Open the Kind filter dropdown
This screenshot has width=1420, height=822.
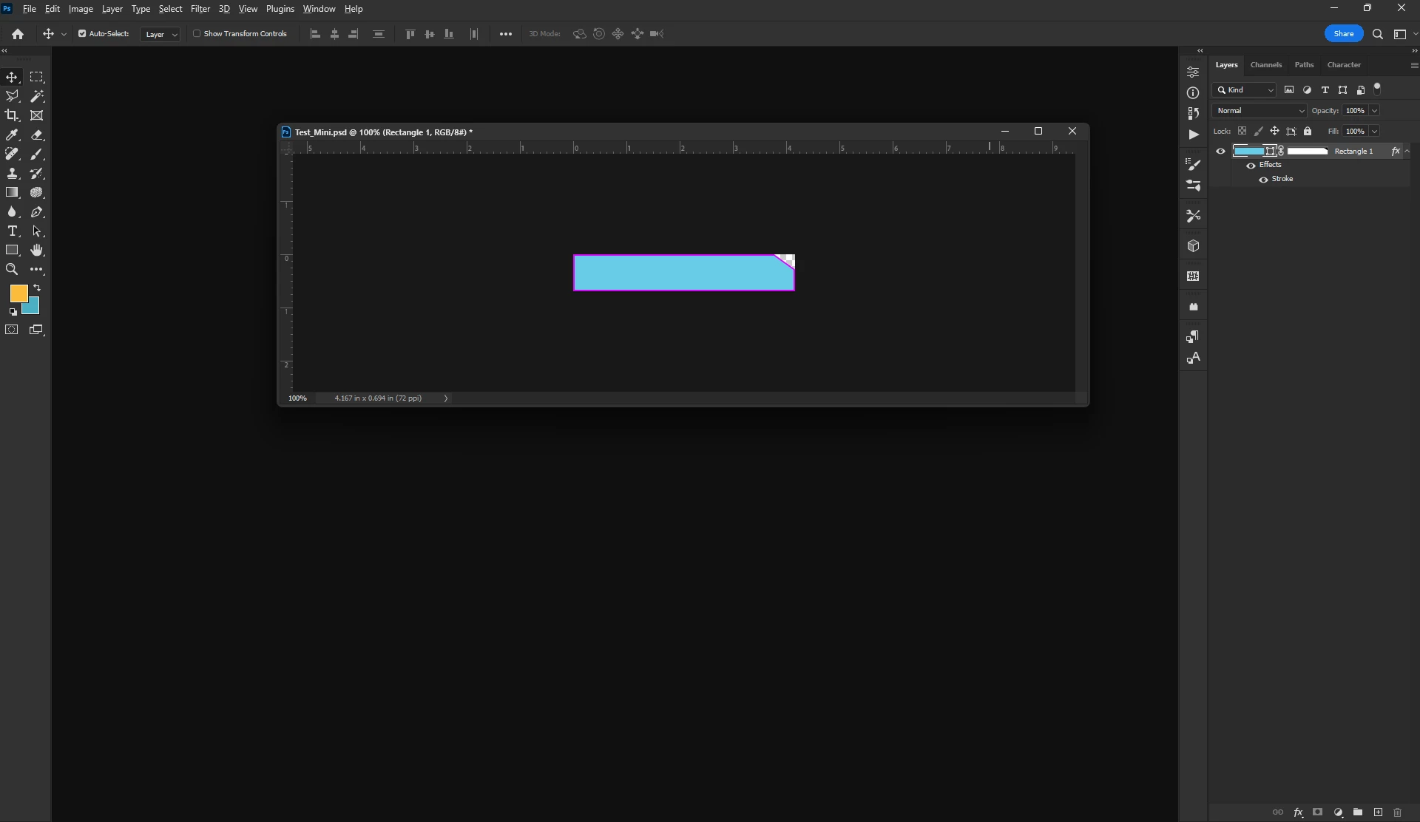coord(1245,90)
